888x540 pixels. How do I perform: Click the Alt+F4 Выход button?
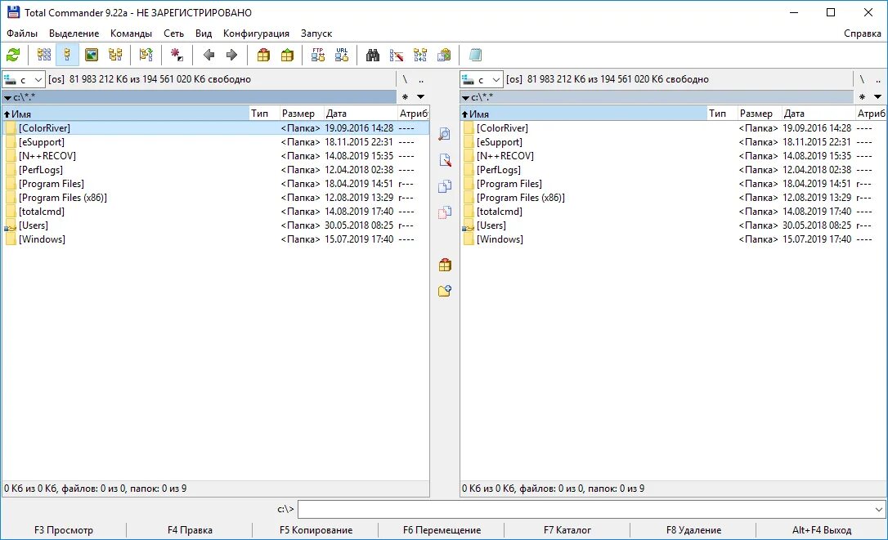click(822, 530)
